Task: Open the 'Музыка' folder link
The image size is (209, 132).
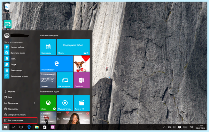Action: pos(20,91)
